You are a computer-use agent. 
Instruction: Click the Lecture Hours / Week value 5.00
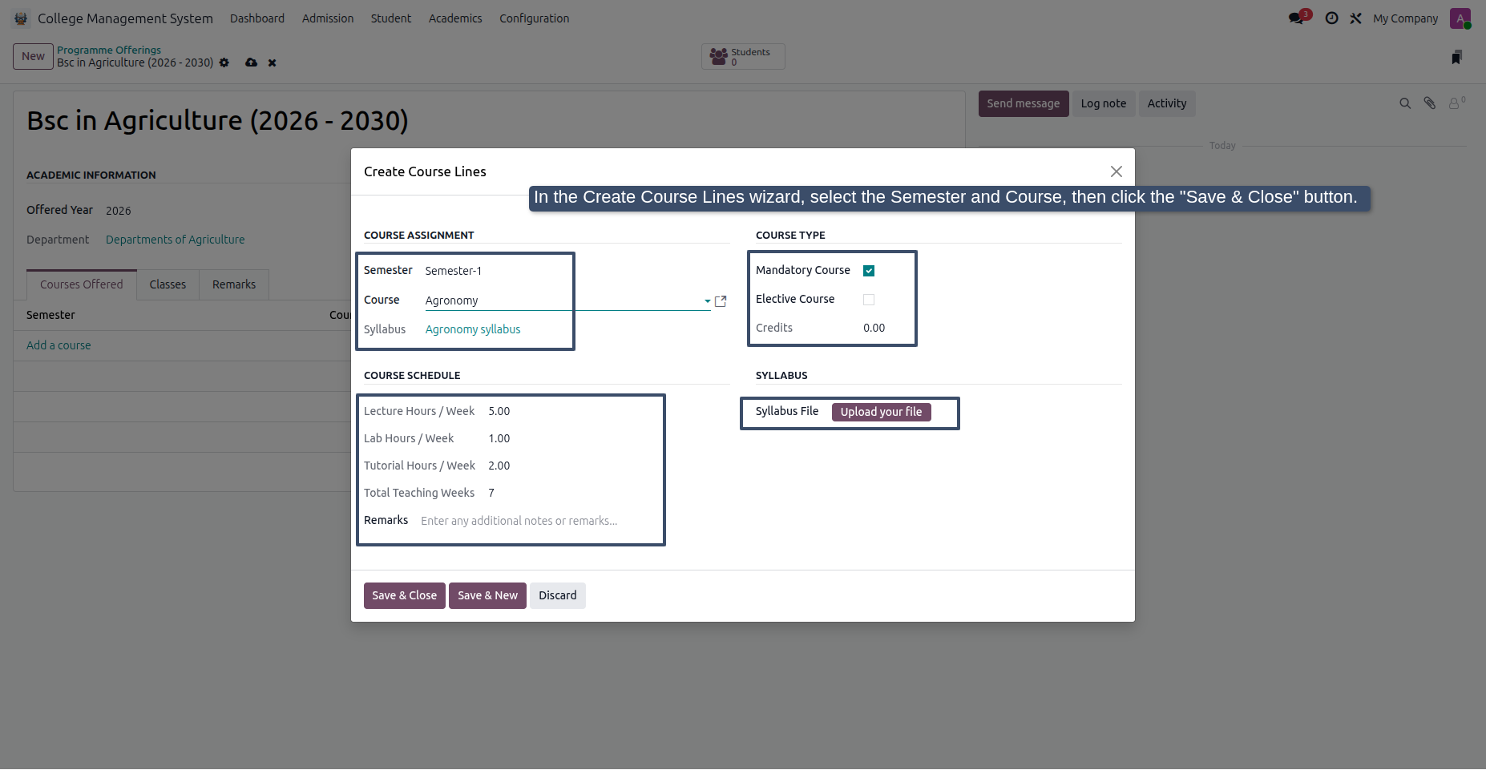(x=499, y=411)
